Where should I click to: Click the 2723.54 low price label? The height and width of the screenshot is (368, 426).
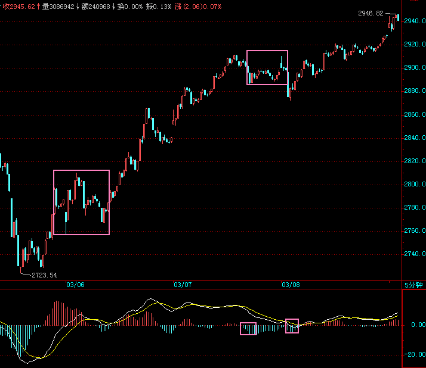(44, 275)
